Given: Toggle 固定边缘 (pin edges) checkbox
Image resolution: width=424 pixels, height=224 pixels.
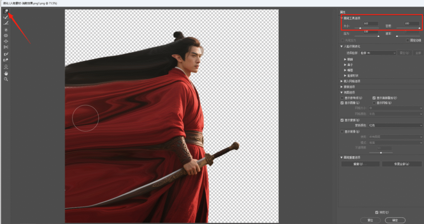Looking at the screenshot, I should point(407,41).
